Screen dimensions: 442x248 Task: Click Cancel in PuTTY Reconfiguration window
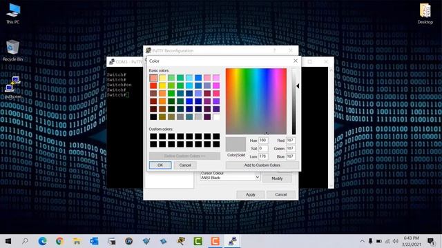[281, 194]
